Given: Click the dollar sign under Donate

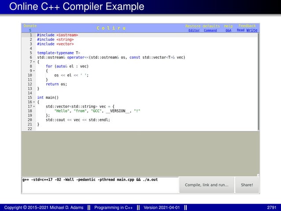Looking at the screenshot, I should click(30, 30).
